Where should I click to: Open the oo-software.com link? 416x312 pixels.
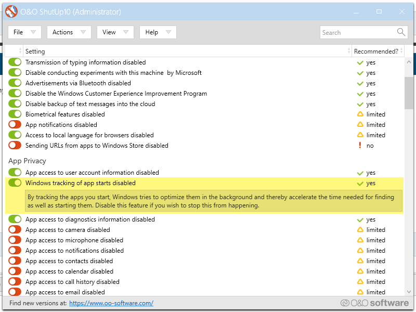(111, 303)
